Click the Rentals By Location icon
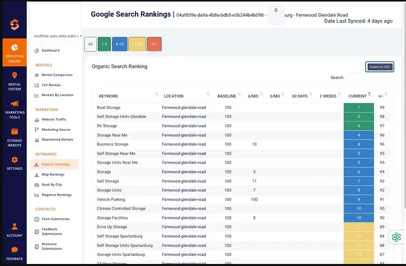Image resolution: width=406 pixels, height=266 pixels. click(37, 95)
